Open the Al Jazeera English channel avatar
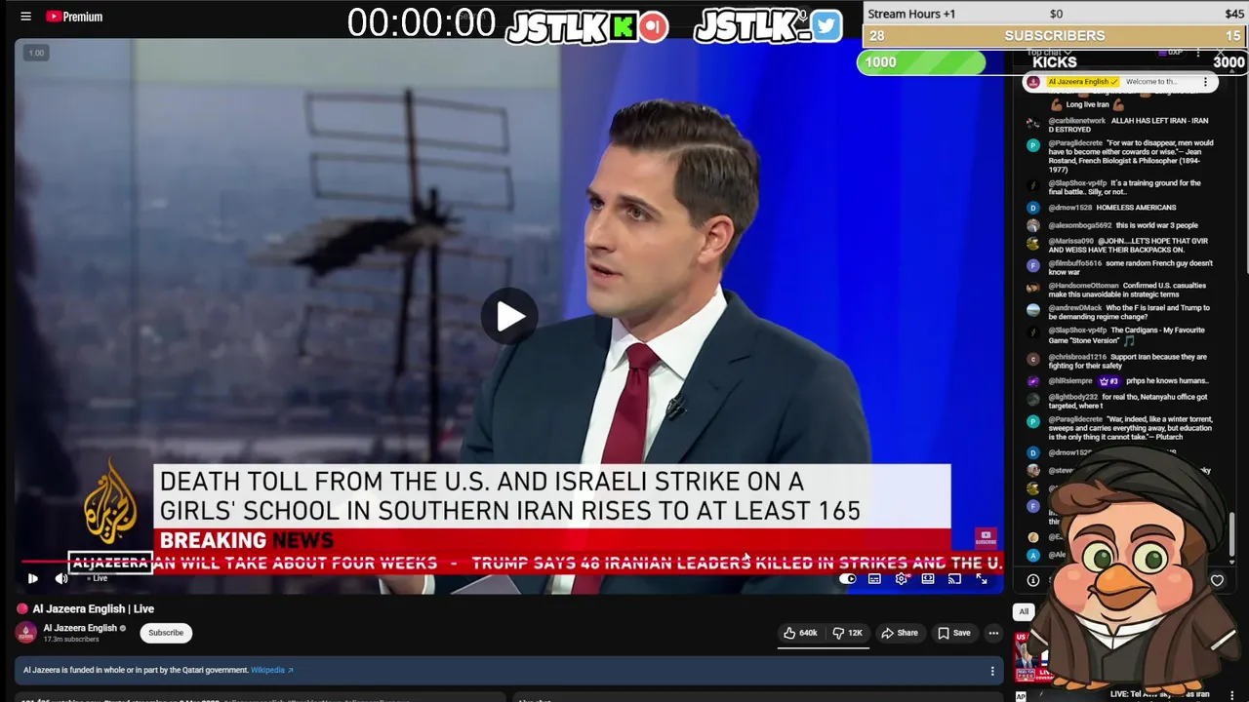 pos(26,632)
